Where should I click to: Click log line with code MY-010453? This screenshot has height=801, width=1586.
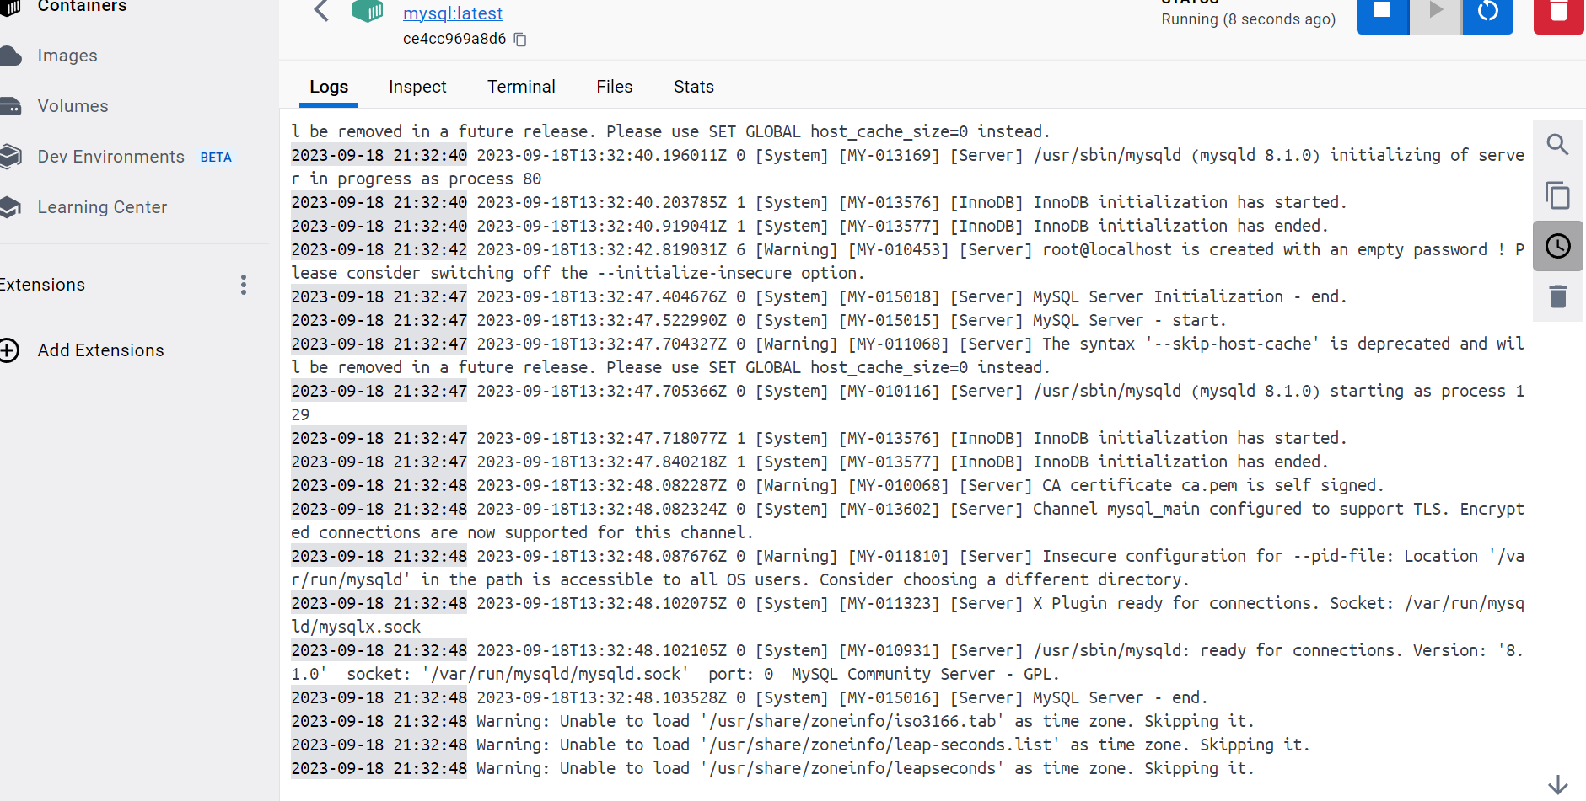pyautogui.click(x=907, y=261)
